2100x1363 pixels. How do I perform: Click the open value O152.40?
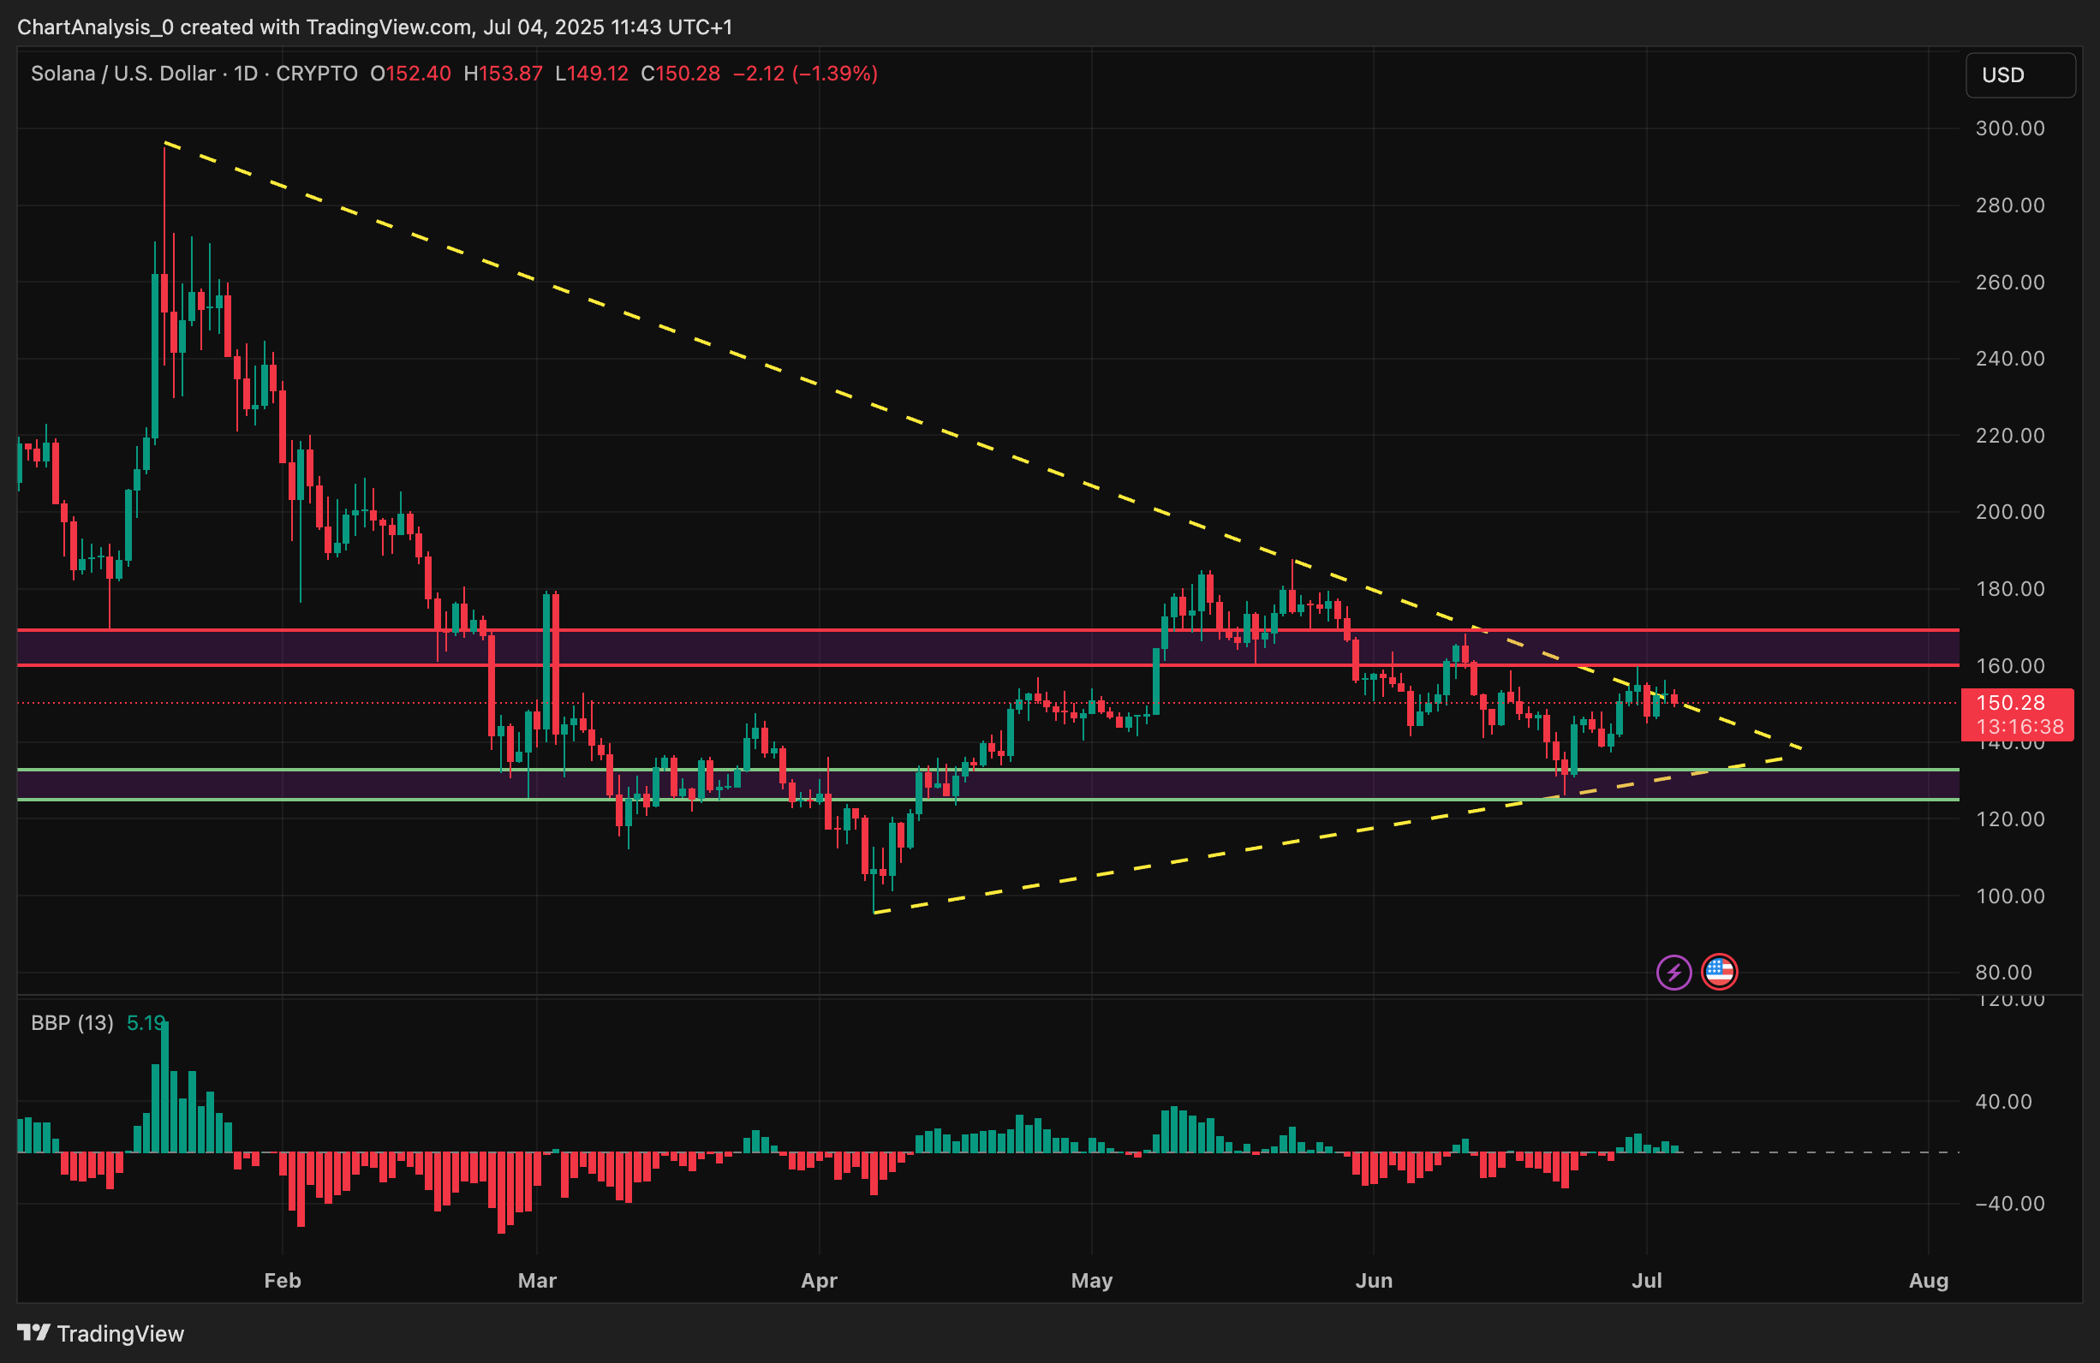click(410, 74)
